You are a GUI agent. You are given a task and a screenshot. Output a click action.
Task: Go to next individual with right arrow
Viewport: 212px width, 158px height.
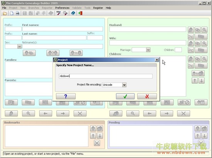pos(63,113)
